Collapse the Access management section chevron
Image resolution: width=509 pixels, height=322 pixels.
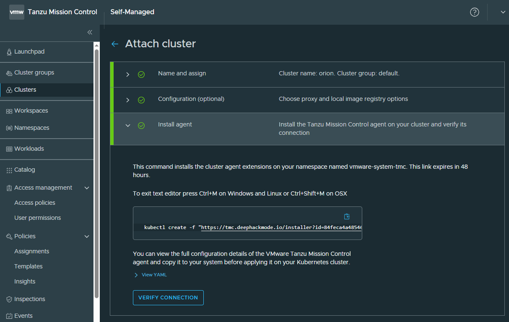(x=87, y=188)
